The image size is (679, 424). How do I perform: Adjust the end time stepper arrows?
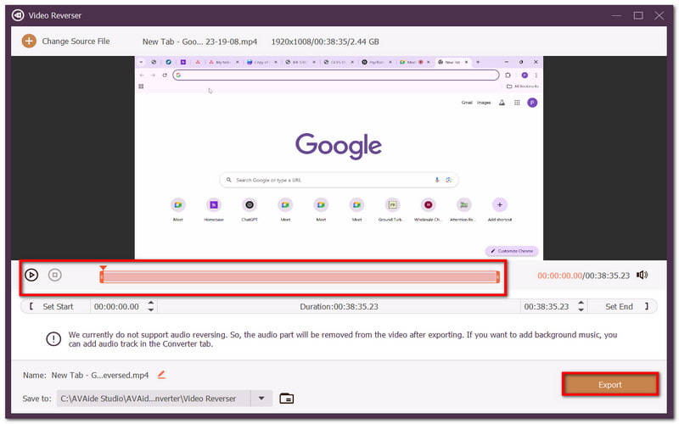pyautogui.click(x=581, y=306)
